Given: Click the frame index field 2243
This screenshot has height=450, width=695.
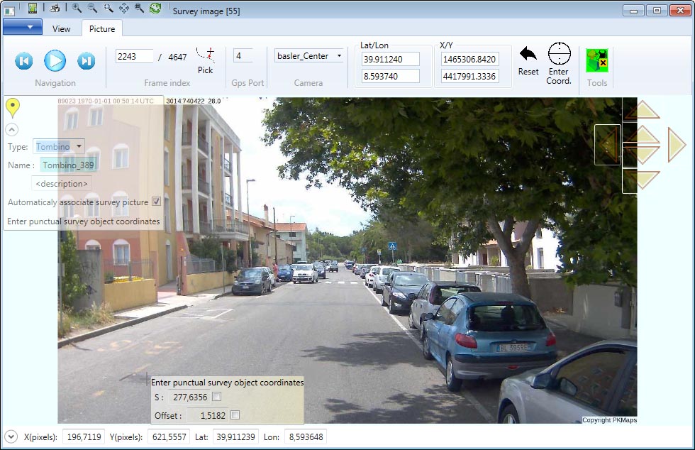Looking at the screenshot, I should pyautogui.click(x=134, y=56).
